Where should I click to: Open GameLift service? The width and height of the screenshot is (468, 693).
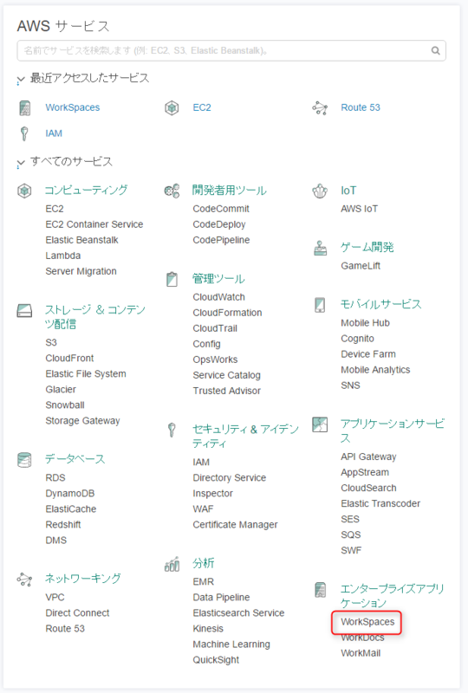[x=361, y=266]
